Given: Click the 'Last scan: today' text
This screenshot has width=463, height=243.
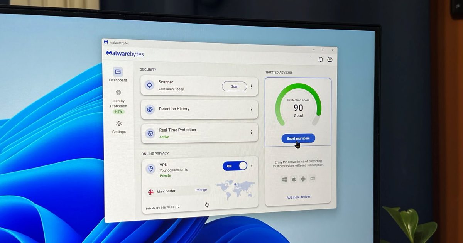Looking at the screenshot, I should 171,89.
